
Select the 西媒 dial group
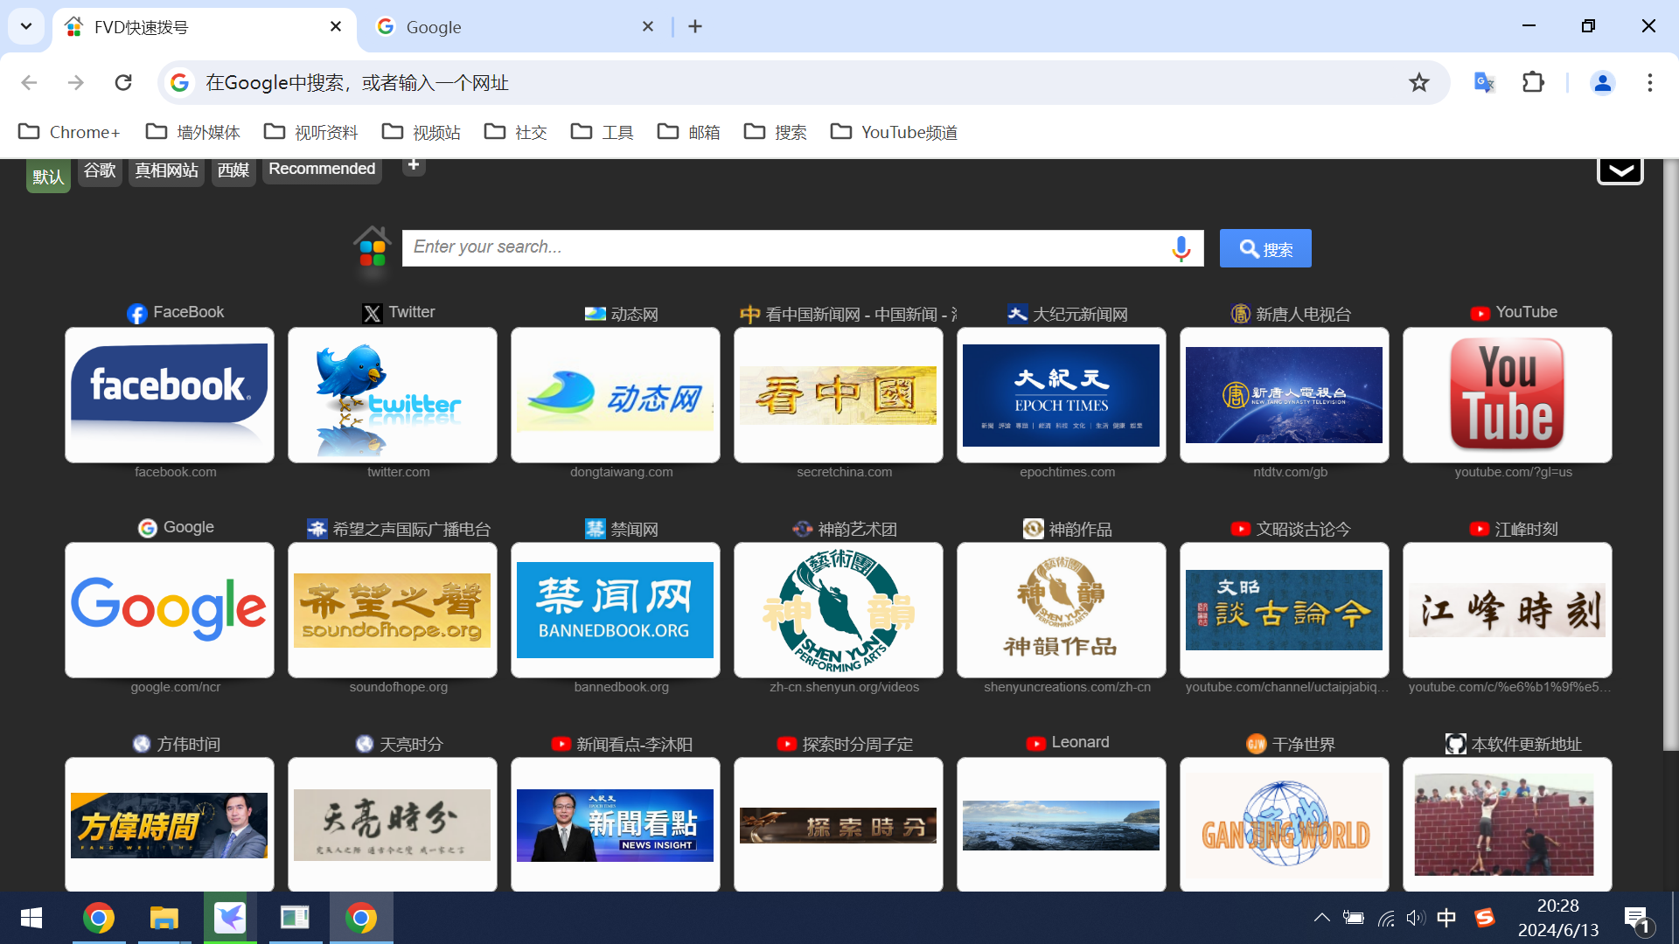[x=233, y=170]
